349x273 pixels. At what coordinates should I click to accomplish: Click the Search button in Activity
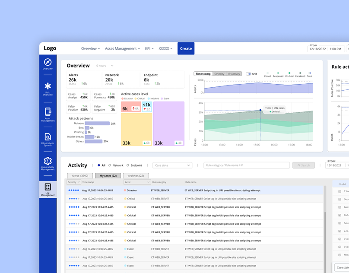coord(304,165)
